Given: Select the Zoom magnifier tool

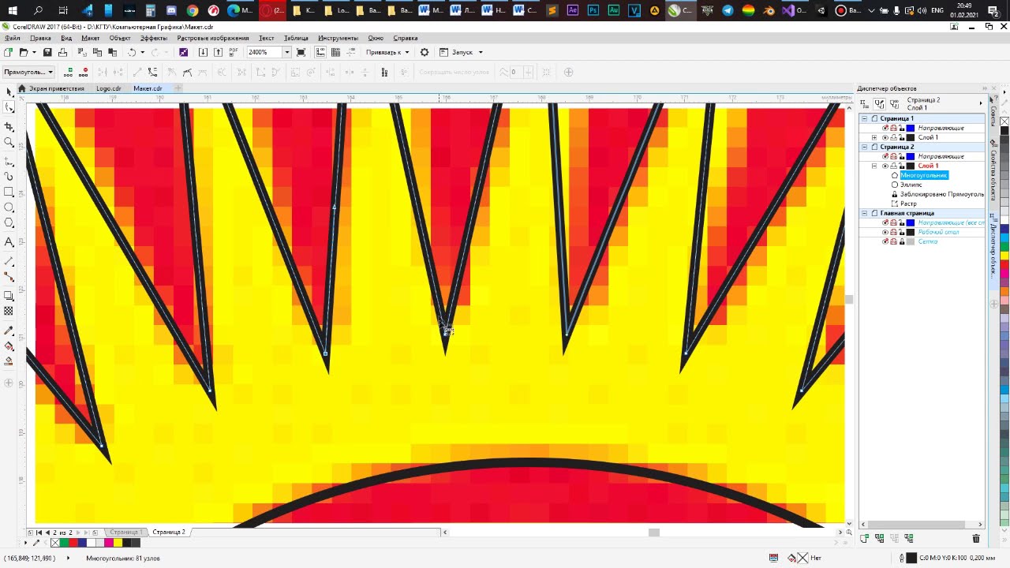Looking at the screenshot, I should pos(9,142).
